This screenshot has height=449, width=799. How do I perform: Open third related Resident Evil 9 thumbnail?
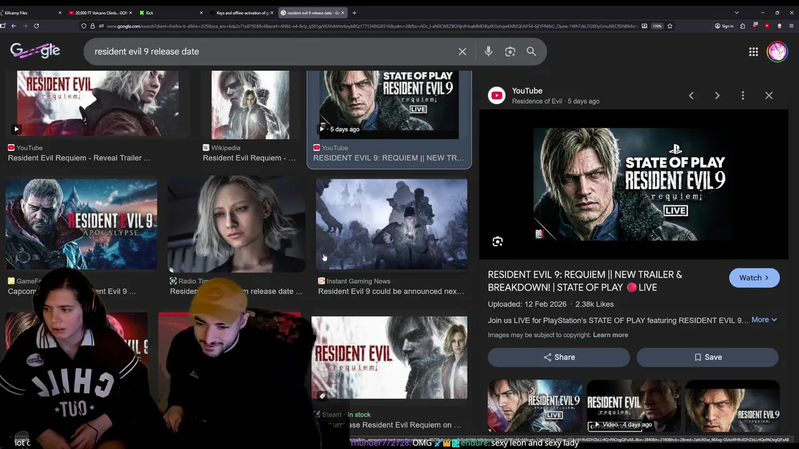click(732, 406)
